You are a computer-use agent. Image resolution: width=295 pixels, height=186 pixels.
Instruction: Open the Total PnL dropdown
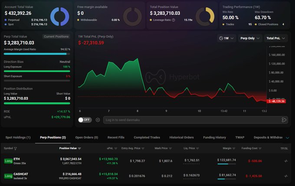[x=276, y=38]
